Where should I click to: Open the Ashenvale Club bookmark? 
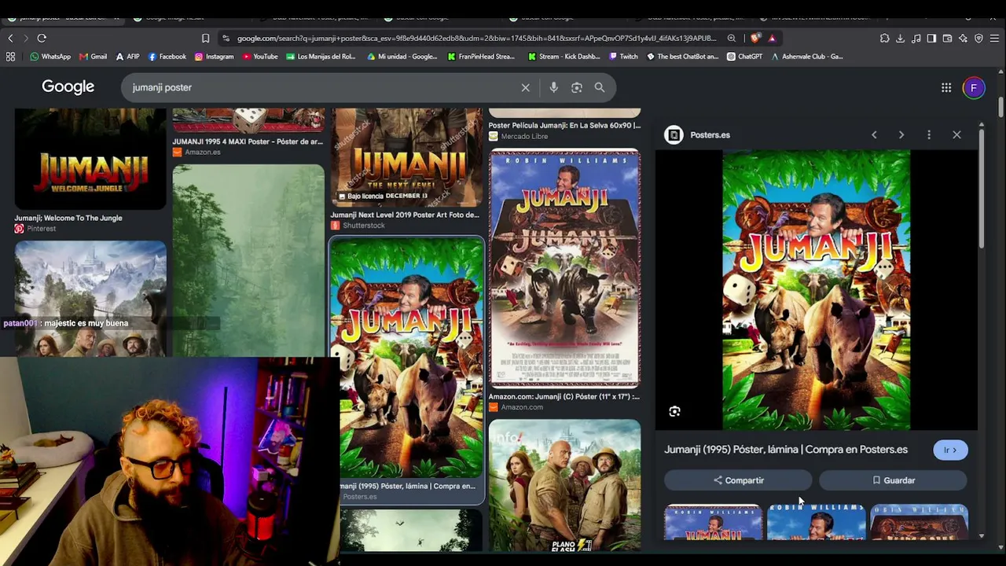pos(807,57)
